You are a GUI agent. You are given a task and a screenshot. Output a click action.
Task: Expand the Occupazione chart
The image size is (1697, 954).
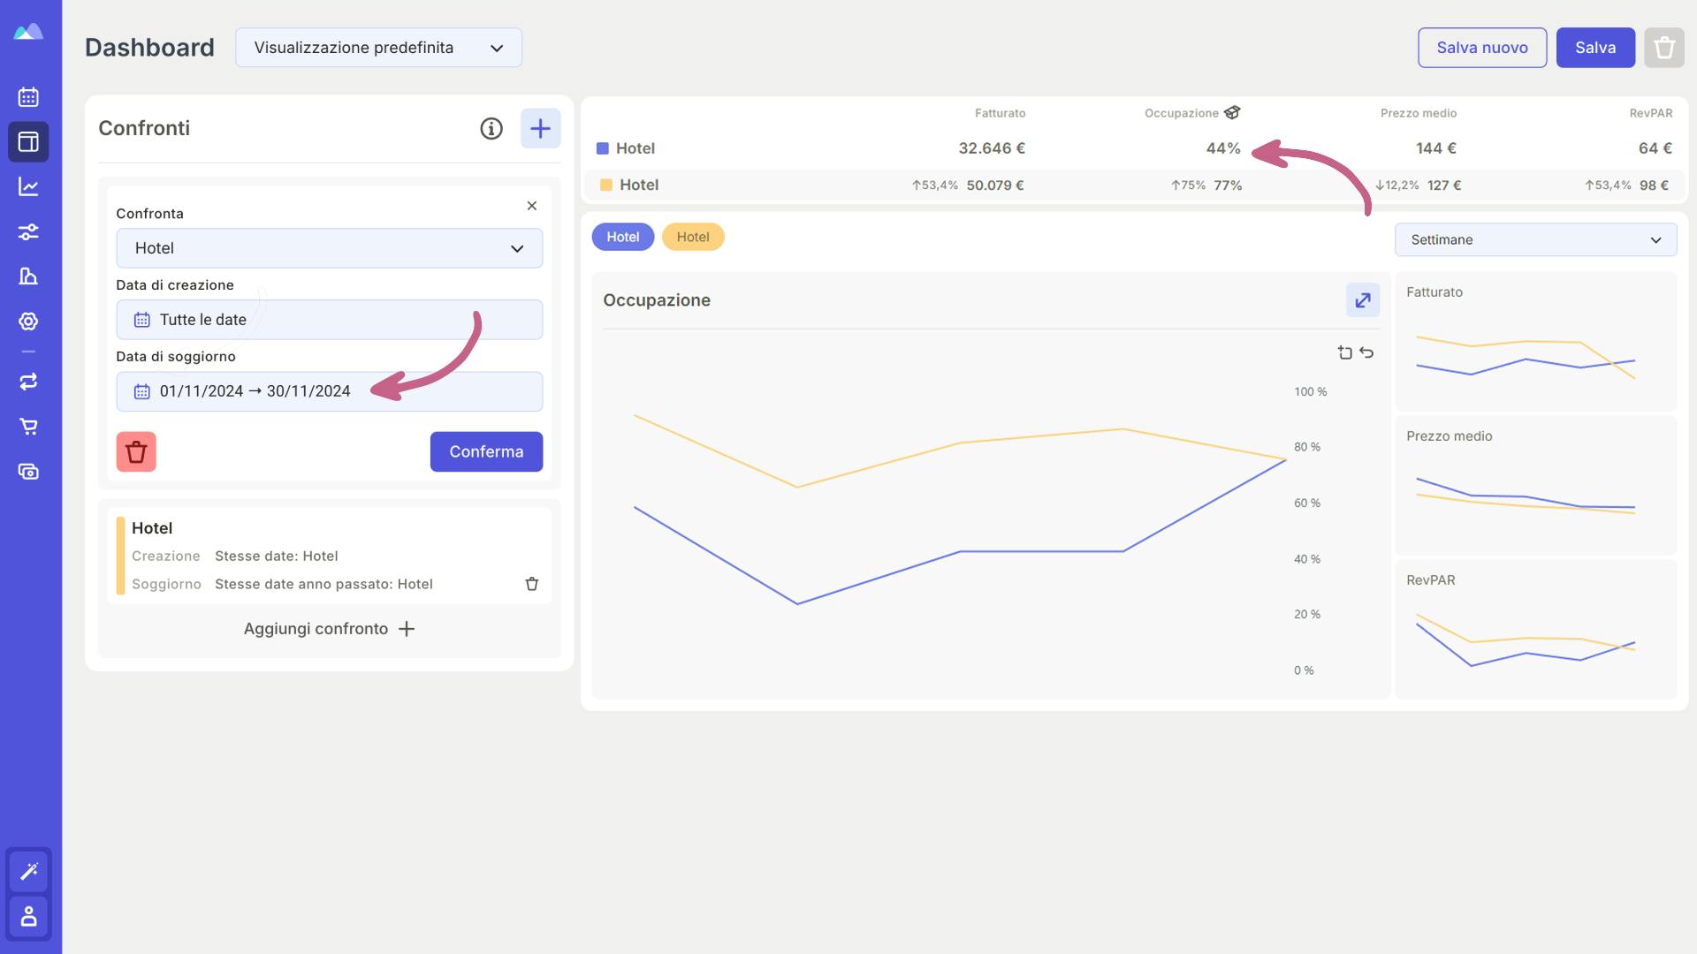point(1363,300)
